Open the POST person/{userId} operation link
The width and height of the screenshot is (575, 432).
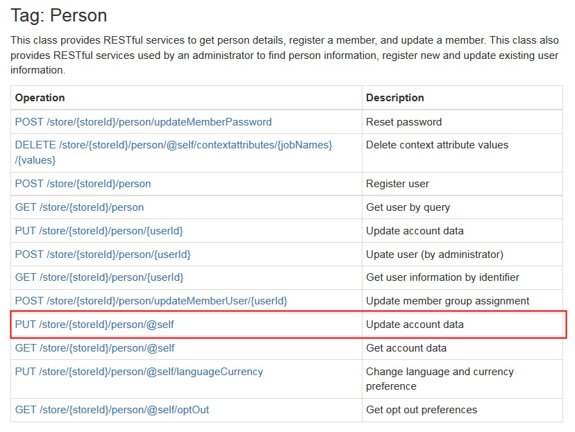102,254
